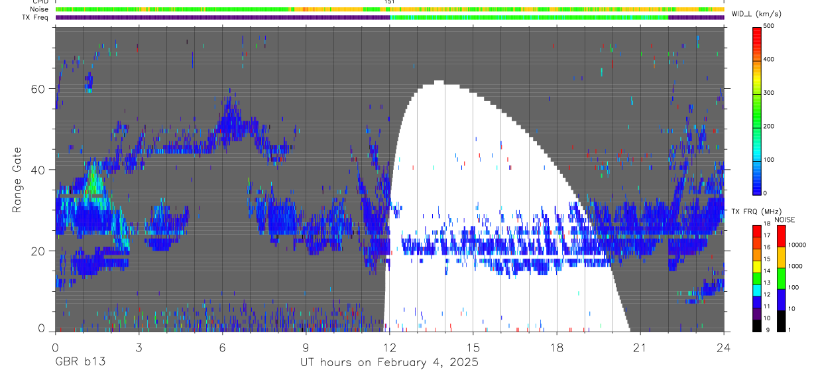The height and width of the screenshot is (376, 814).
Task: Click the 21 tick on the UT hours axis
Action: (640, 347)
